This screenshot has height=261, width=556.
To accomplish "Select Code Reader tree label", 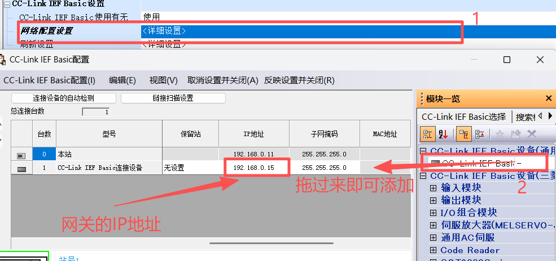I will [470, 250].
